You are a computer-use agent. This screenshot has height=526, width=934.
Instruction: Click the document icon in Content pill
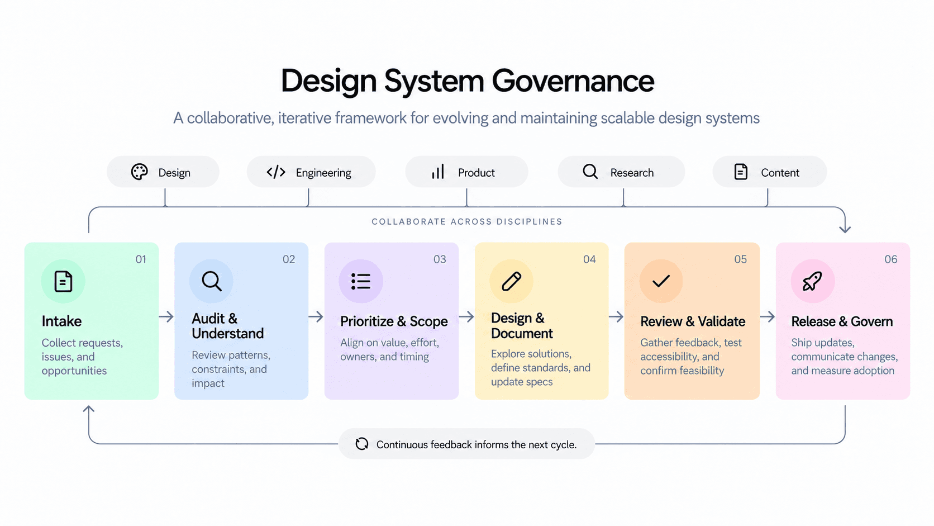click(x=741, y=172)
